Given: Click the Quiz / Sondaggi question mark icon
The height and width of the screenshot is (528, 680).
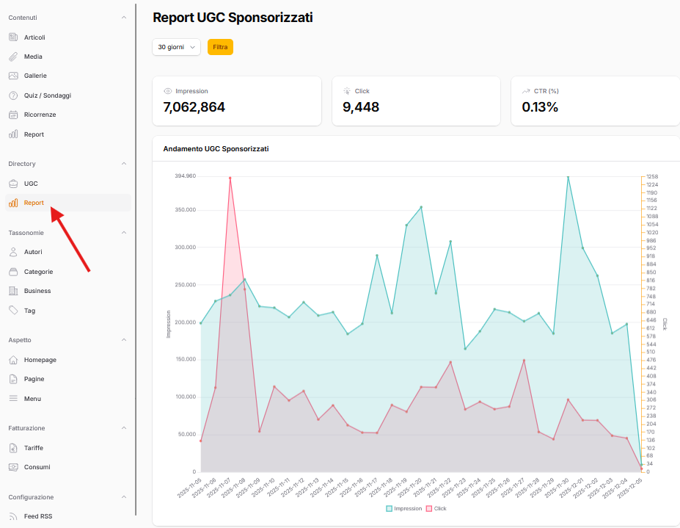Looking at the screenshot, I should (x=13, y=95).
